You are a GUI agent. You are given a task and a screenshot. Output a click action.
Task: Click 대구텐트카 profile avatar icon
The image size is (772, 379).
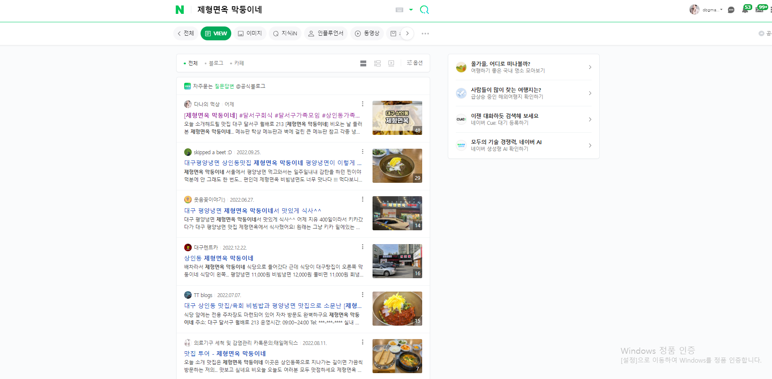tap(188, 247)
